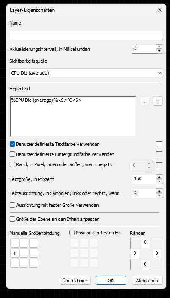Screen dimensions: 170x298
Task: Click the Abbrechen button
Action: coord(147,281)
